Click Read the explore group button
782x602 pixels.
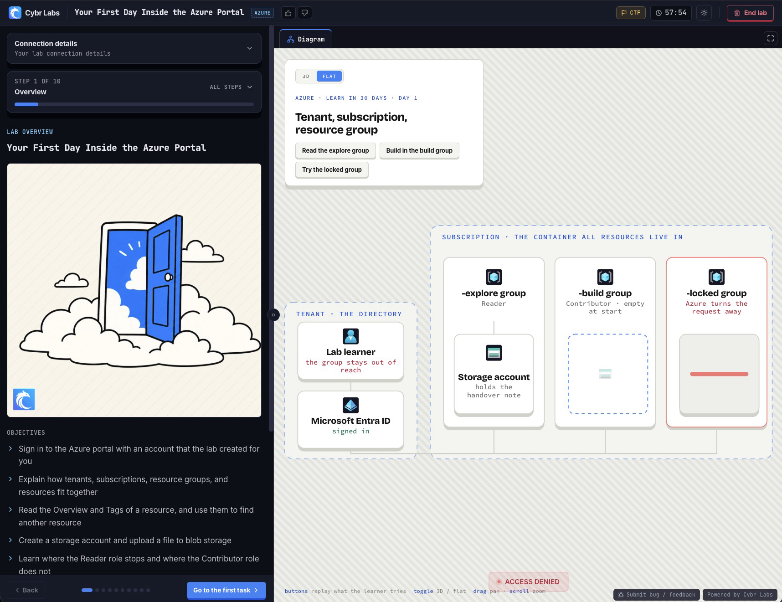pos(335,150)
